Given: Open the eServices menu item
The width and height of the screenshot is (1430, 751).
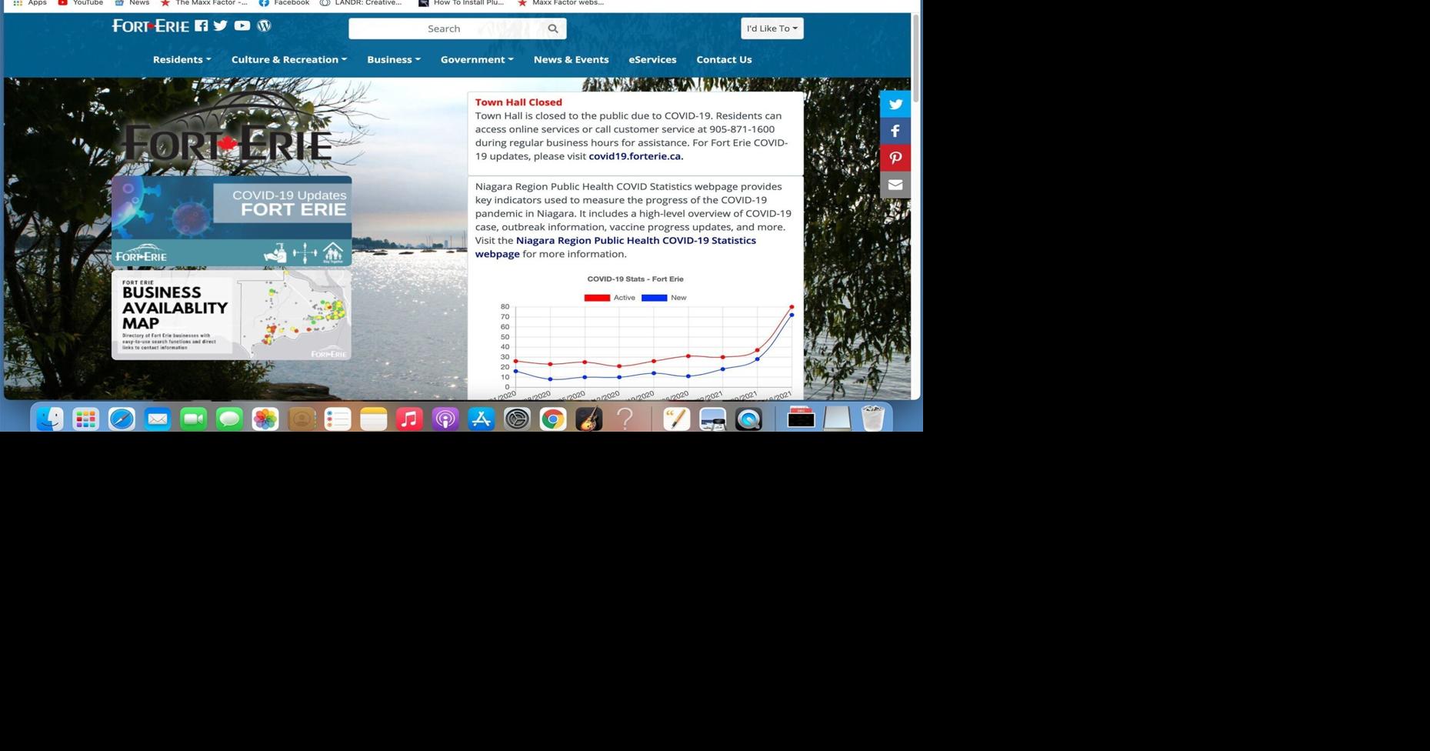Looking at the screenshot, I should tap(652, 59).
